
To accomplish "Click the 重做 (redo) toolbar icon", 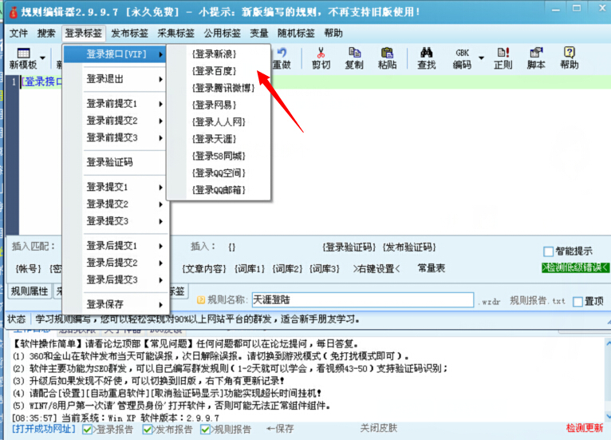I will click(282, 57).
